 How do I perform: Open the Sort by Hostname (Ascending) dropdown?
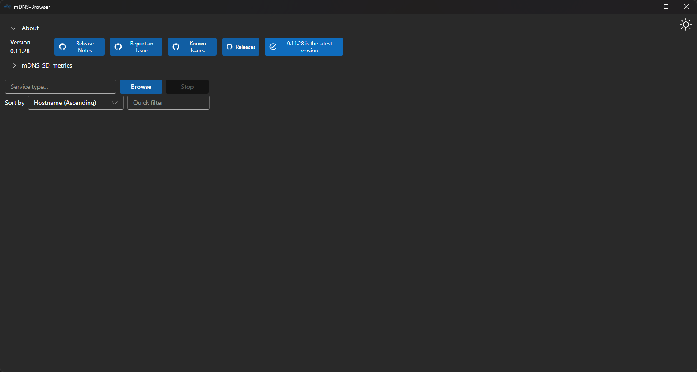coord(76,103)
